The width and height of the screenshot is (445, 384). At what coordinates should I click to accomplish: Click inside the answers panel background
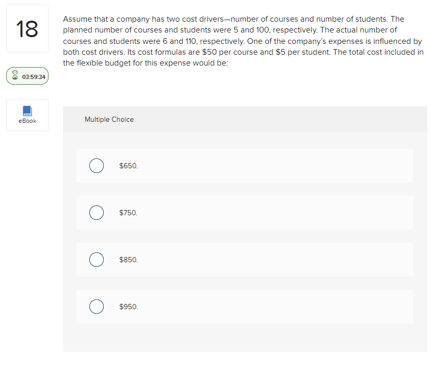tap(244, 341)
